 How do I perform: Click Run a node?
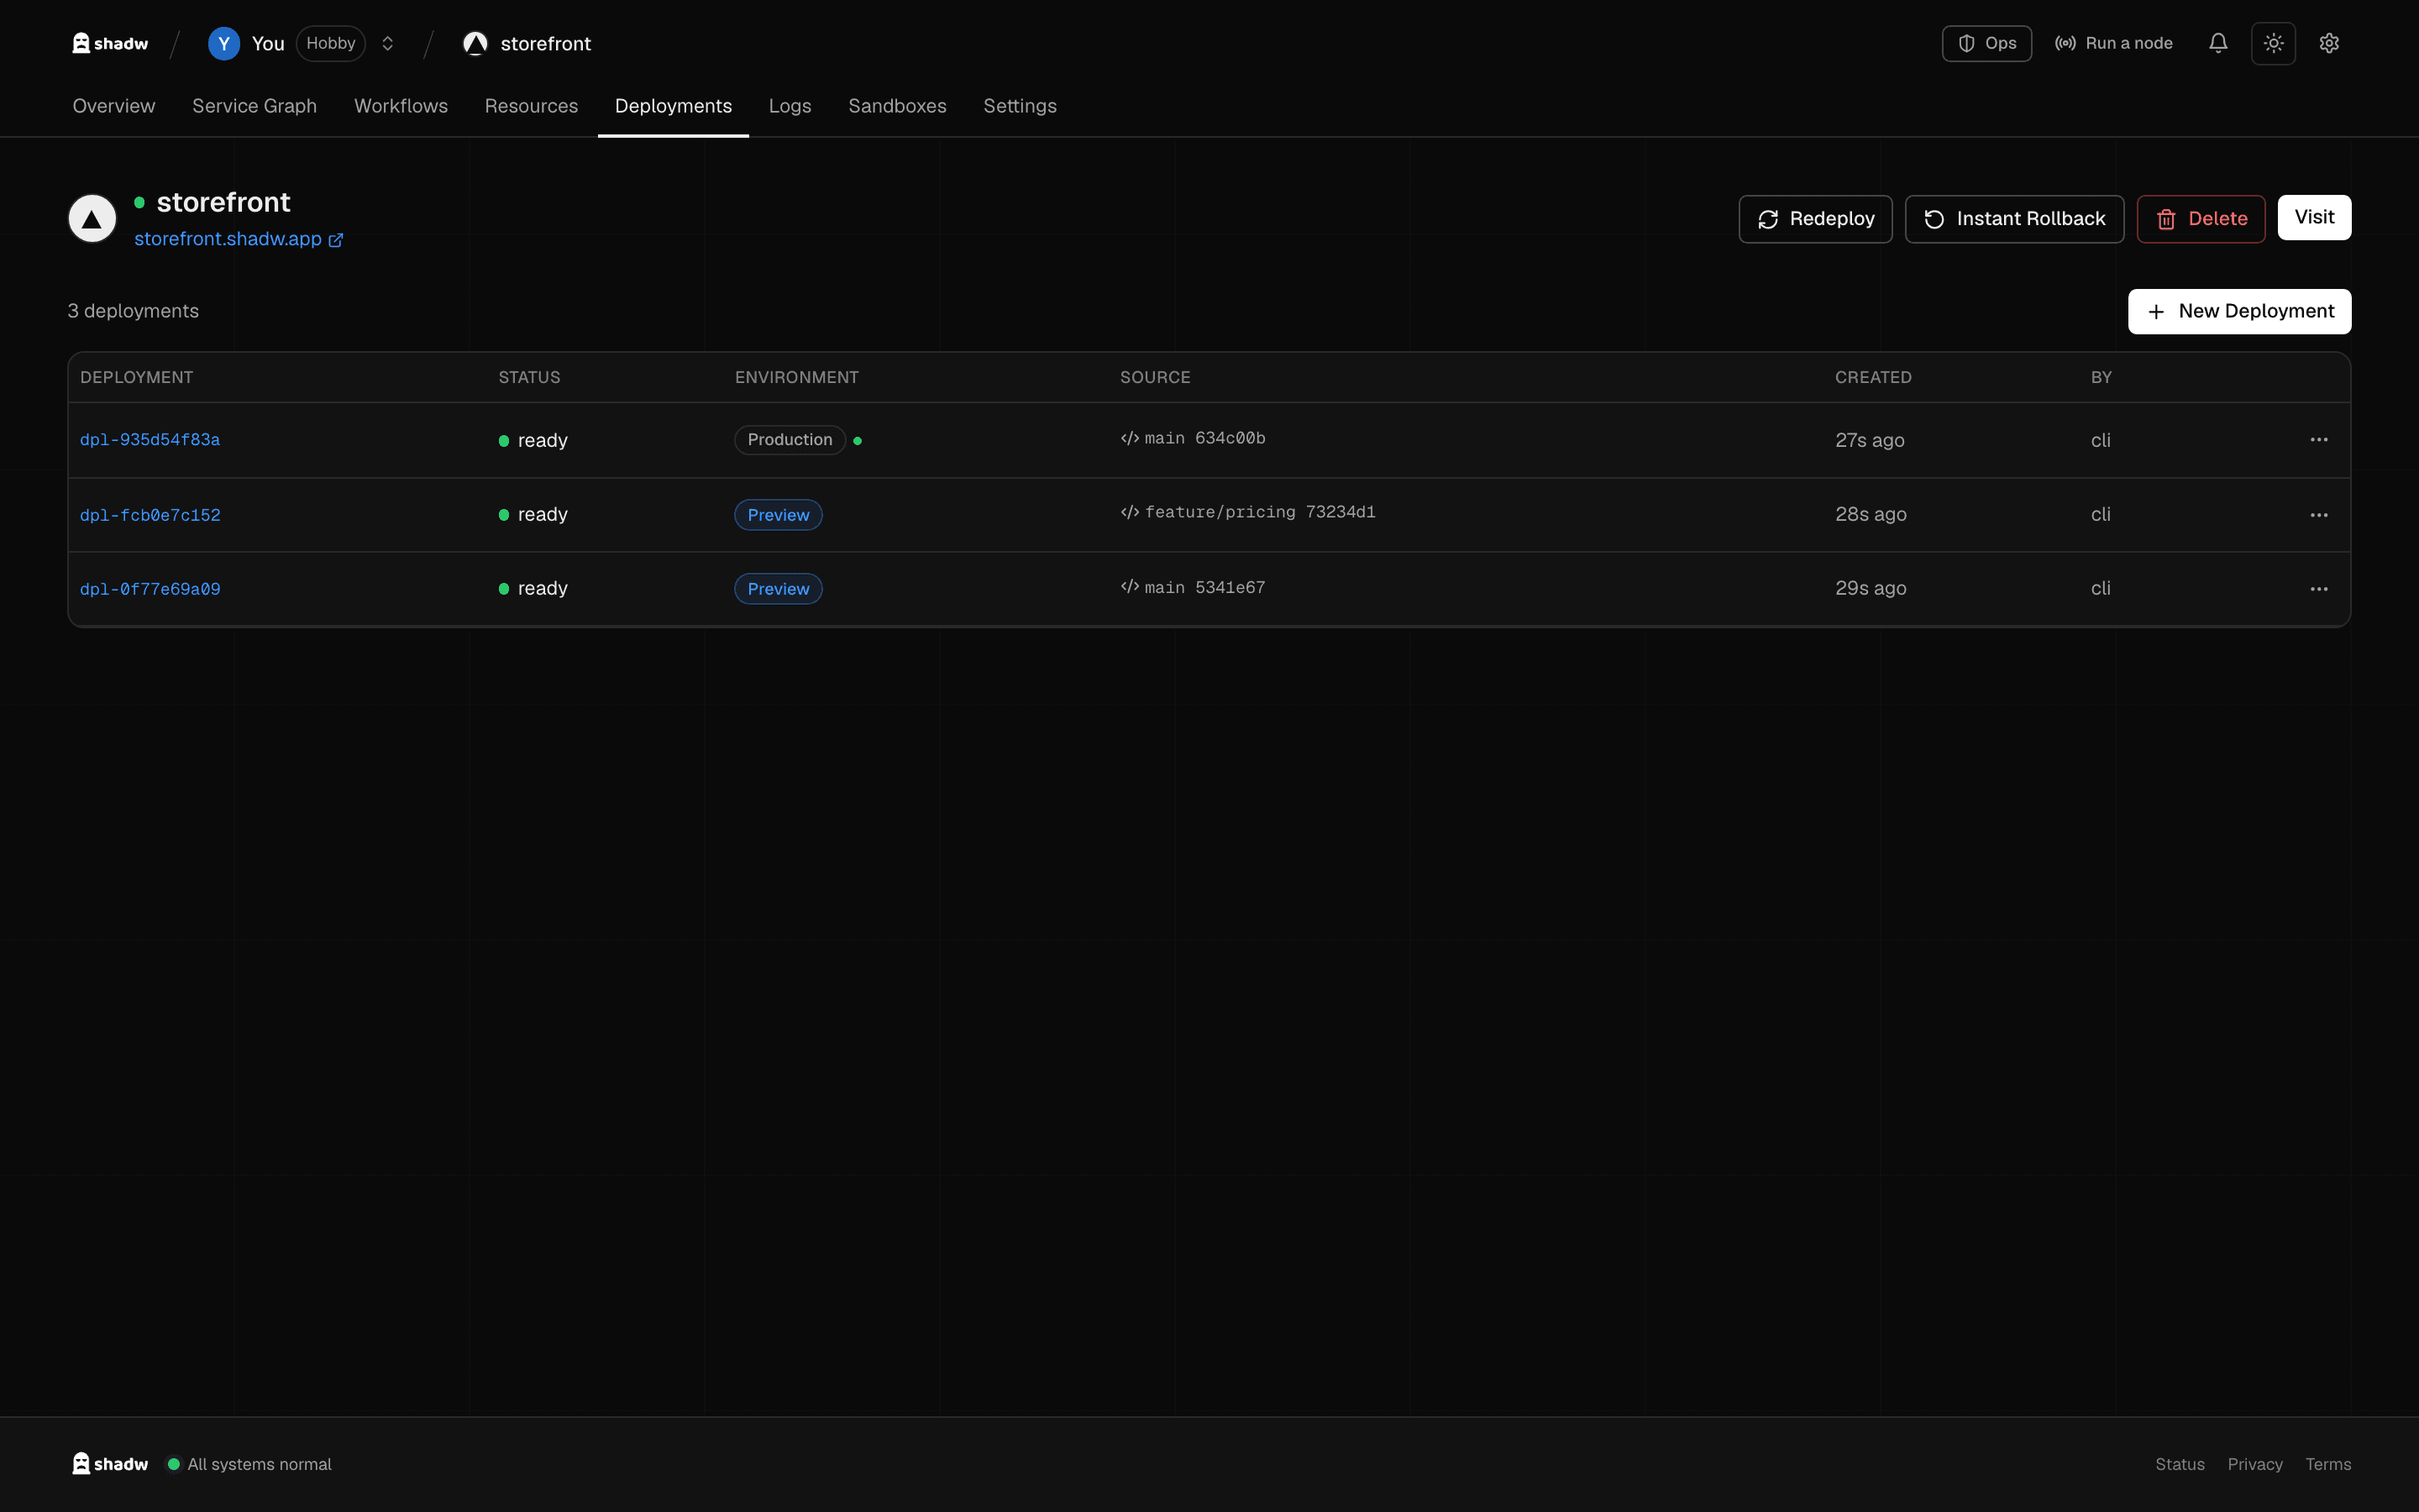tap(2114, 43)
